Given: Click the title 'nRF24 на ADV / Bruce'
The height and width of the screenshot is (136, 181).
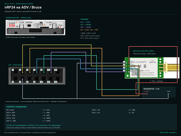Looking at the screenshot, I should (x=23, y=7).
